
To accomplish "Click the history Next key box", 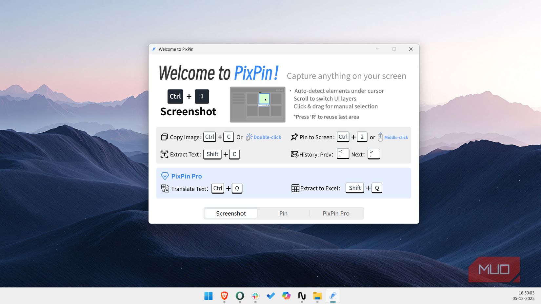I will click(373, 154).
